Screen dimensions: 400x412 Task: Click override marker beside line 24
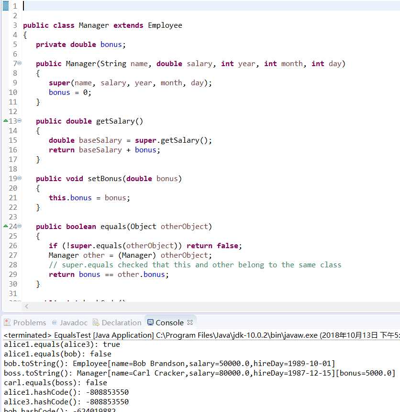[x=6, y=226]
